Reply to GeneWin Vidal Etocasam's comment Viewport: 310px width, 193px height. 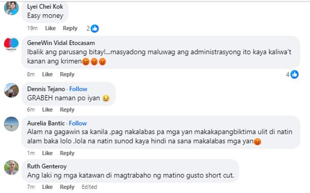(67, 74)
